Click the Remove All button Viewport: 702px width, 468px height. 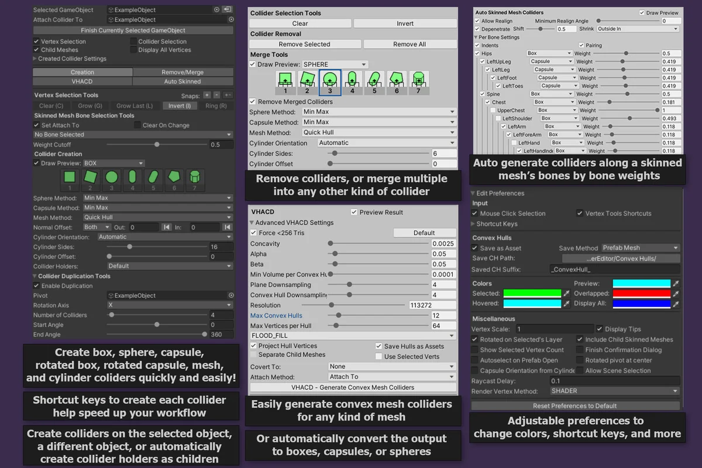tap(409, 43)
